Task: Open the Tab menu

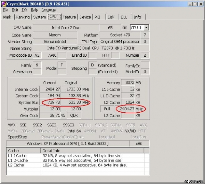Action: pyautogui.click(x=24, y=10)
